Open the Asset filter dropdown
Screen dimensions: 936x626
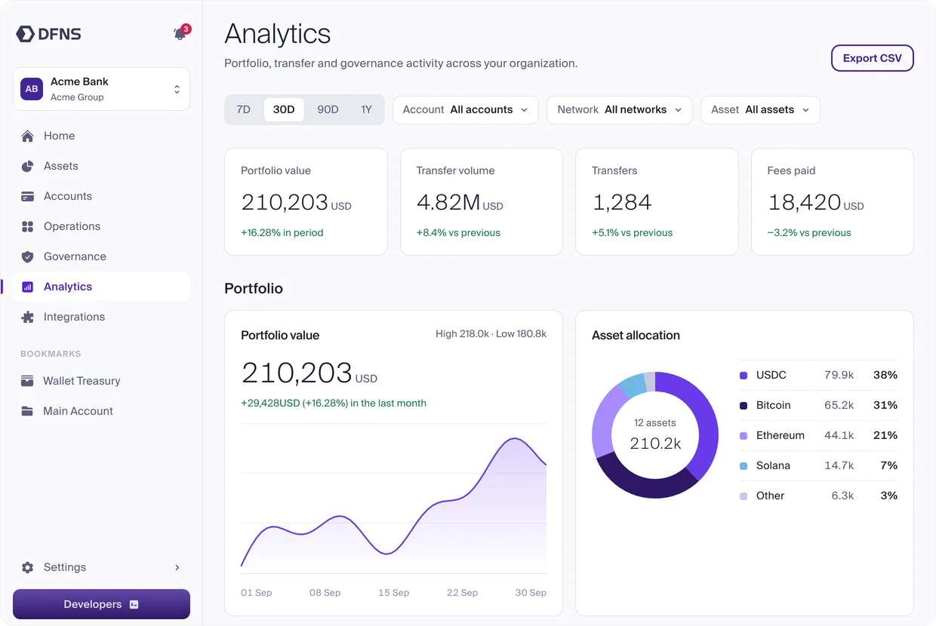(x=760, y=110)
